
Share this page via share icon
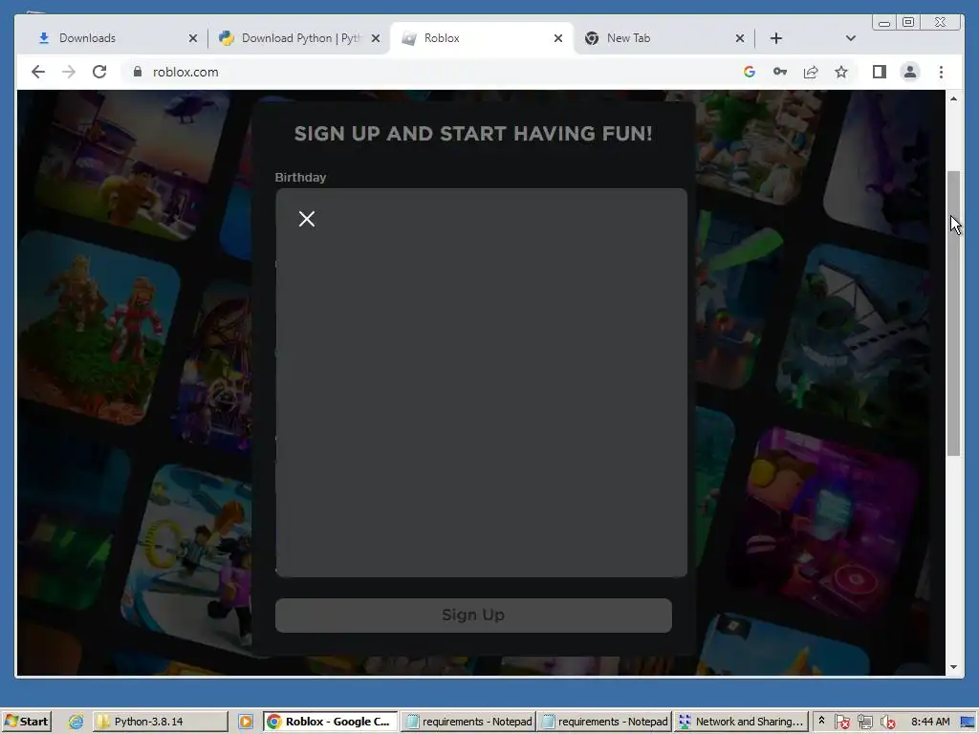pos(811,72)
